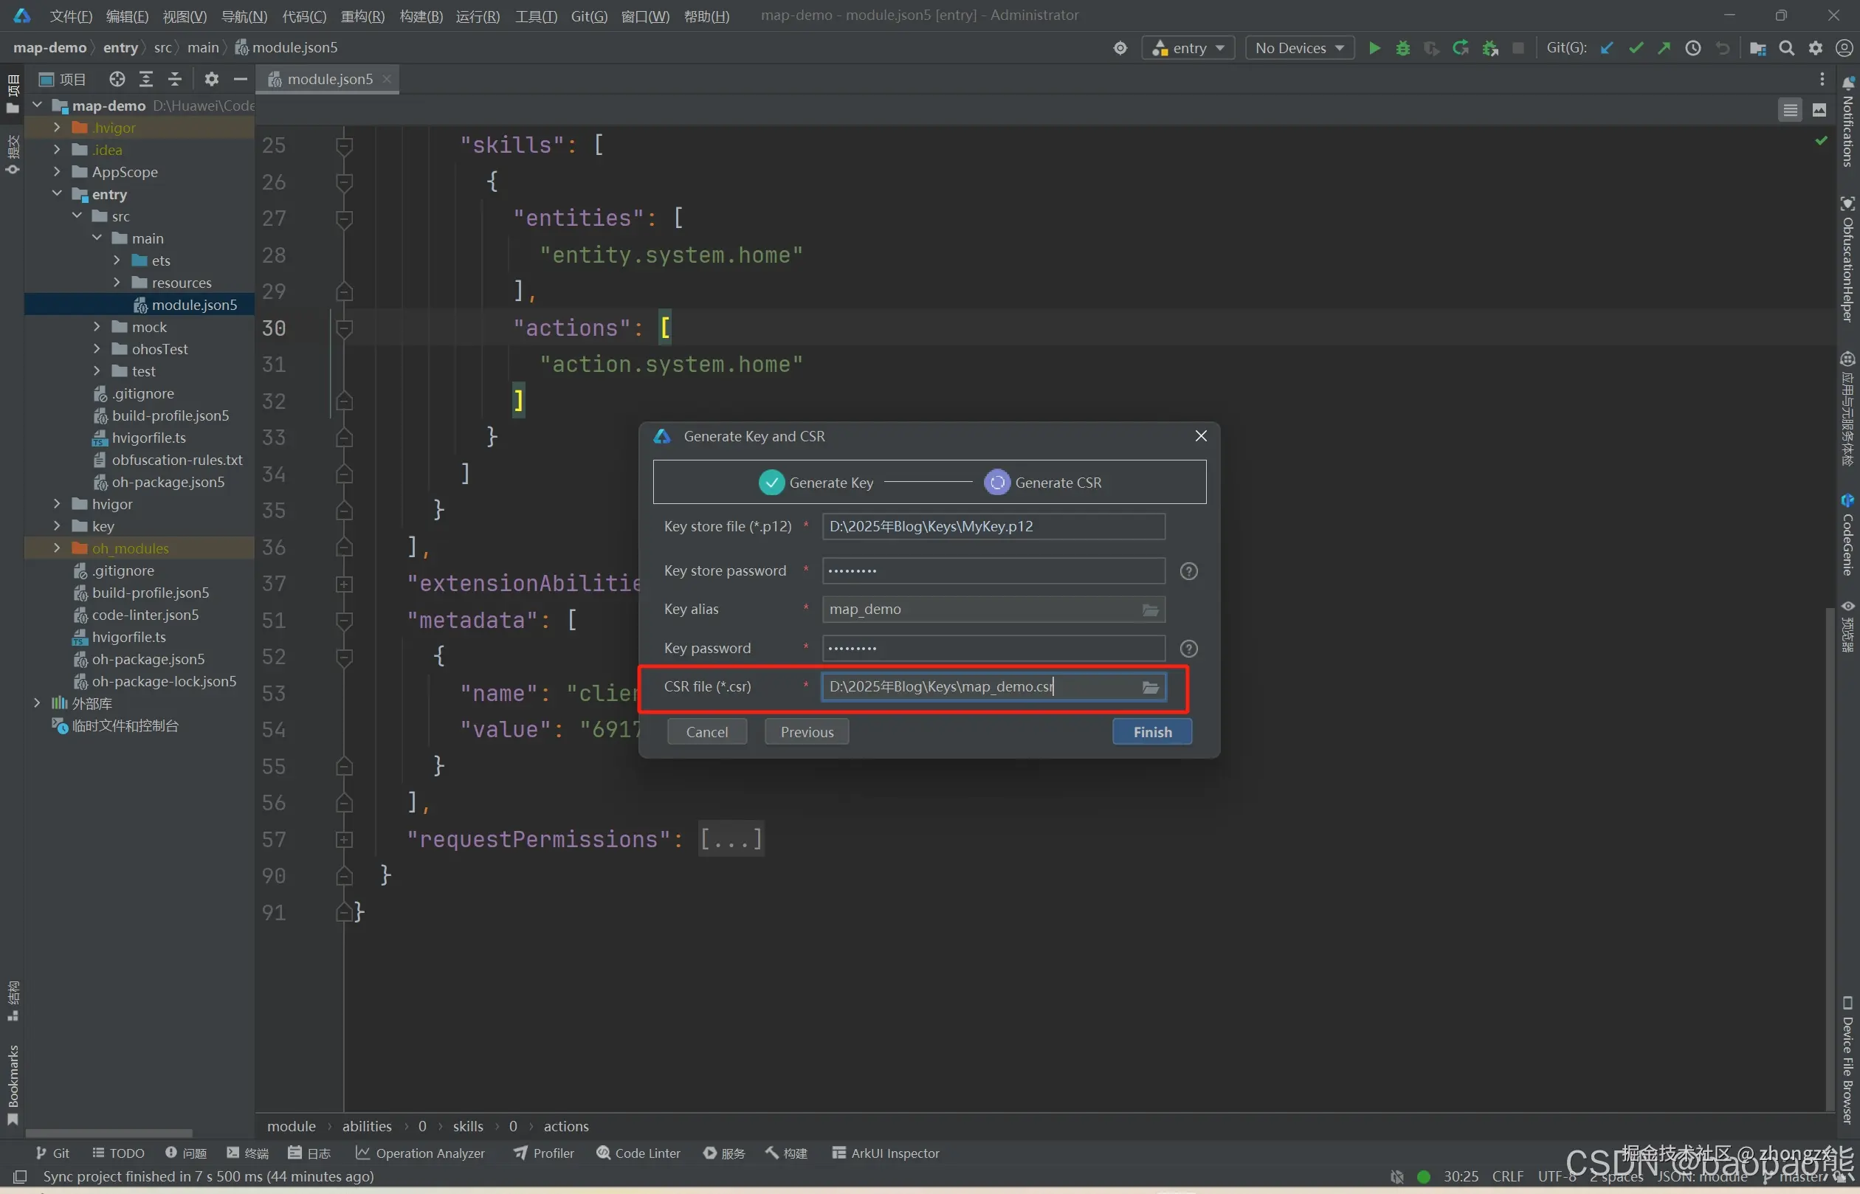The image size is (1860, 1194).
Task: Unfold collapsed extensionAbilities block at line 37
Action: pyautogui.click(x=344, y=584)
